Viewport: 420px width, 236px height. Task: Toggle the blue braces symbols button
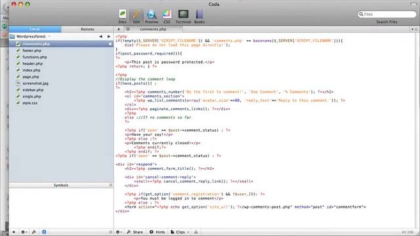click(44, 232)
